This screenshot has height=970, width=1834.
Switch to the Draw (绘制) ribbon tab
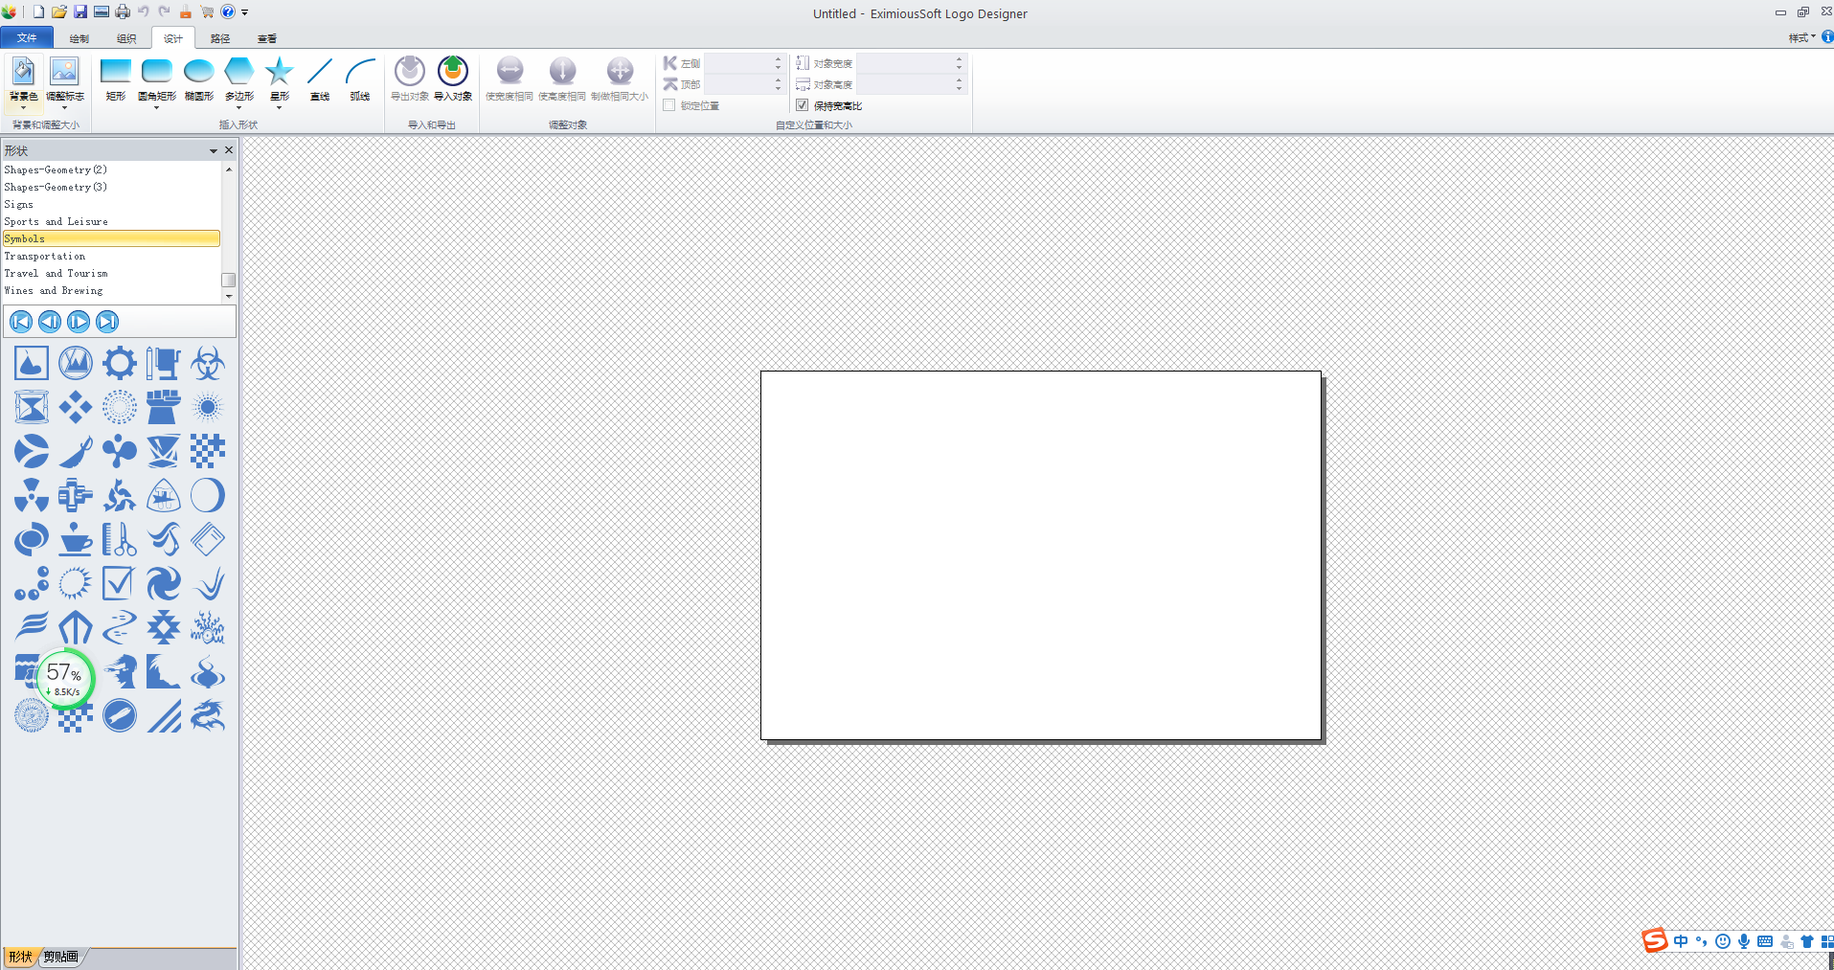coord(79,38)
